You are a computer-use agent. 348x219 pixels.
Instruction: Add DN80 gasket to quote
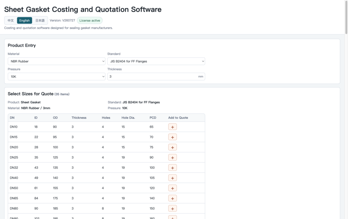pos(172,209)
